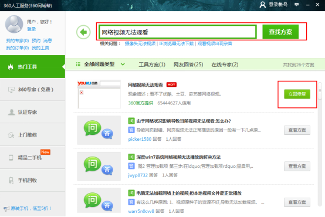Open the Youku thumbnail of the repair tool

99,94
